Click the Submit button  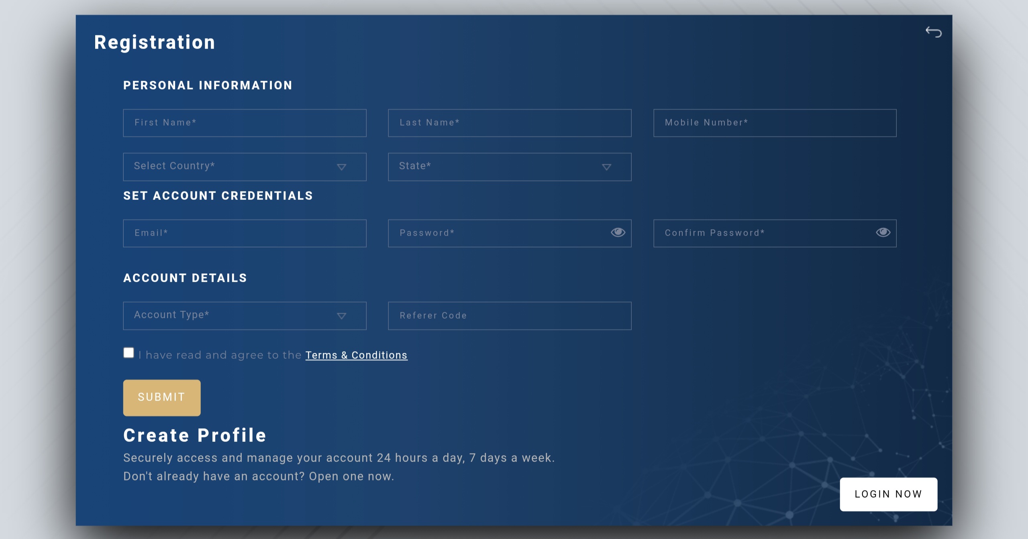pos(162,397)
